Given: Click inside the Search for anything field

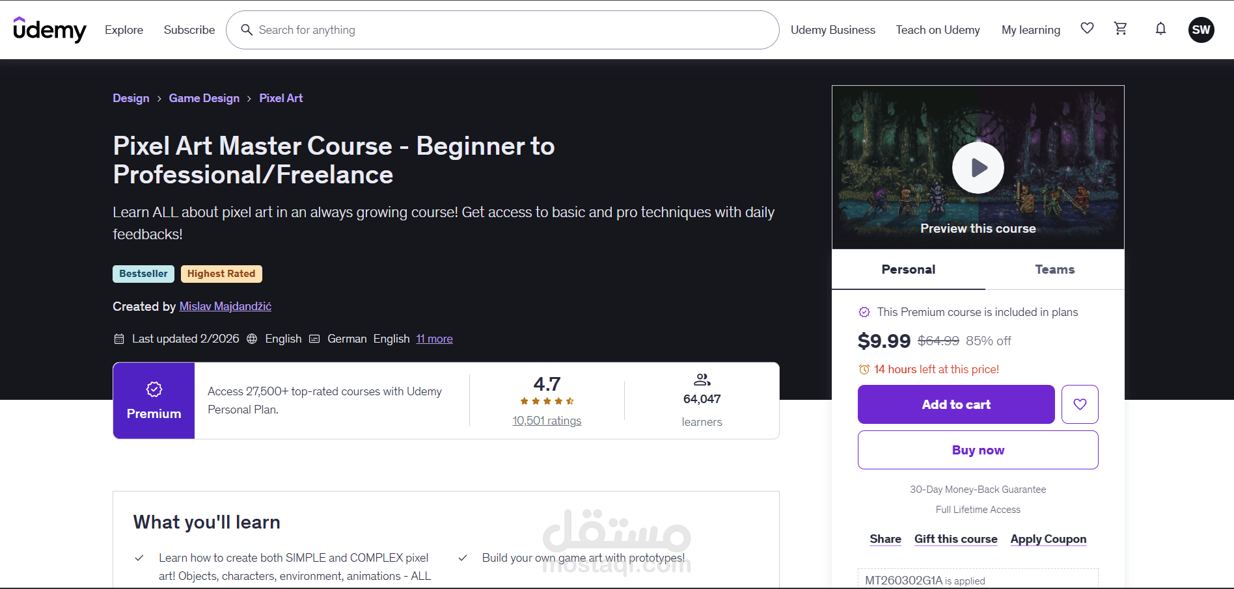Looking at the screenshot, I should (456, 30).
